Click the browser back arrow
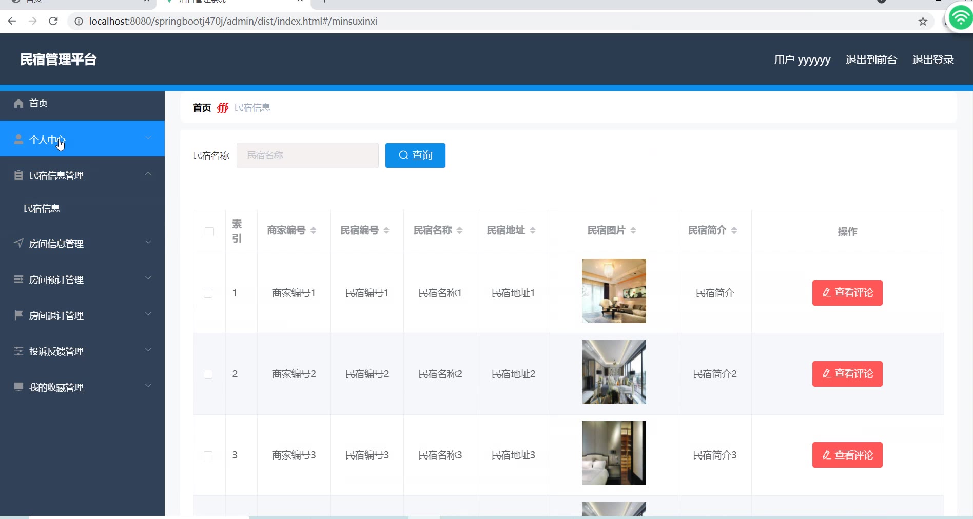 click(x=12, y=21)
